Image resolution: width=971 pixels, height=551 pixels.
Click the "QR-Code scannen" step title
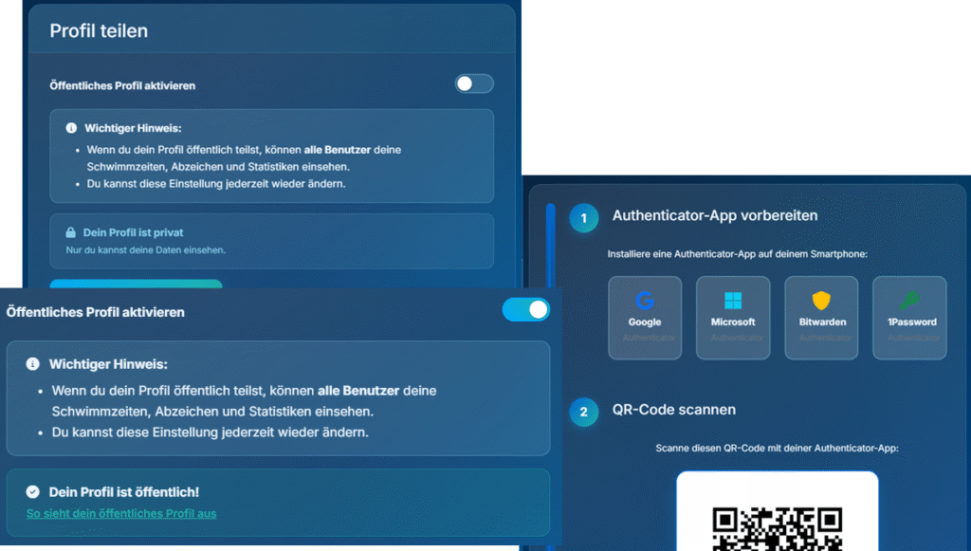(x=674, y=410)
